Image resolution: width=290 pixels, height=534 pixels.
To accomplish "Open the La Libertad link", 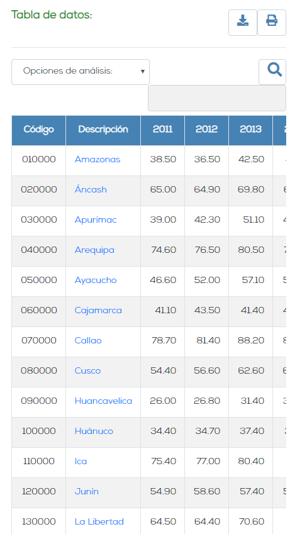I will [x=99, y=521].
